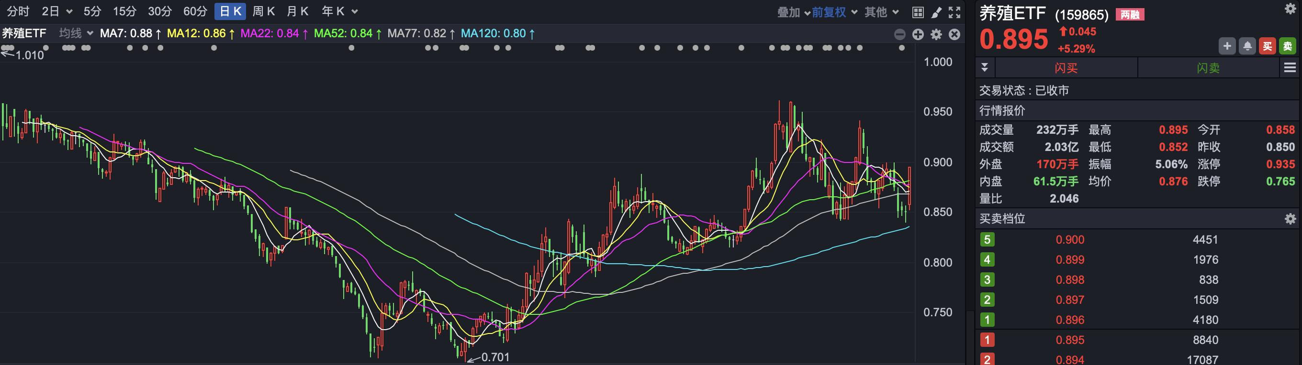1302x365 pixels.
Task: Click the 成交额 value 2.03亿
Action: point(1061,147)
